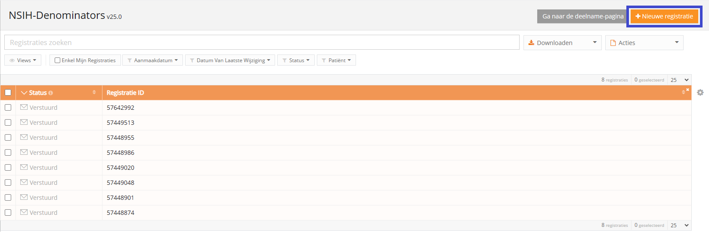Click the Nieuwe registratie button
The height and width of the screenshot is (232, 709).
664,16
